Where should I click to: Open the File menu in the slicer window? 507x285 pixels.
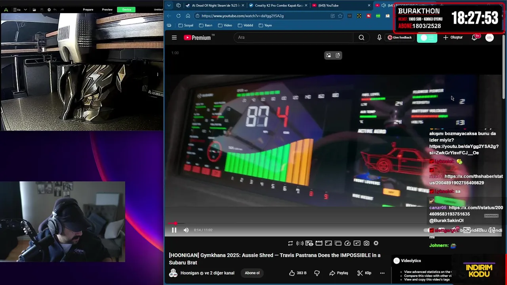[x=17, y=9]
